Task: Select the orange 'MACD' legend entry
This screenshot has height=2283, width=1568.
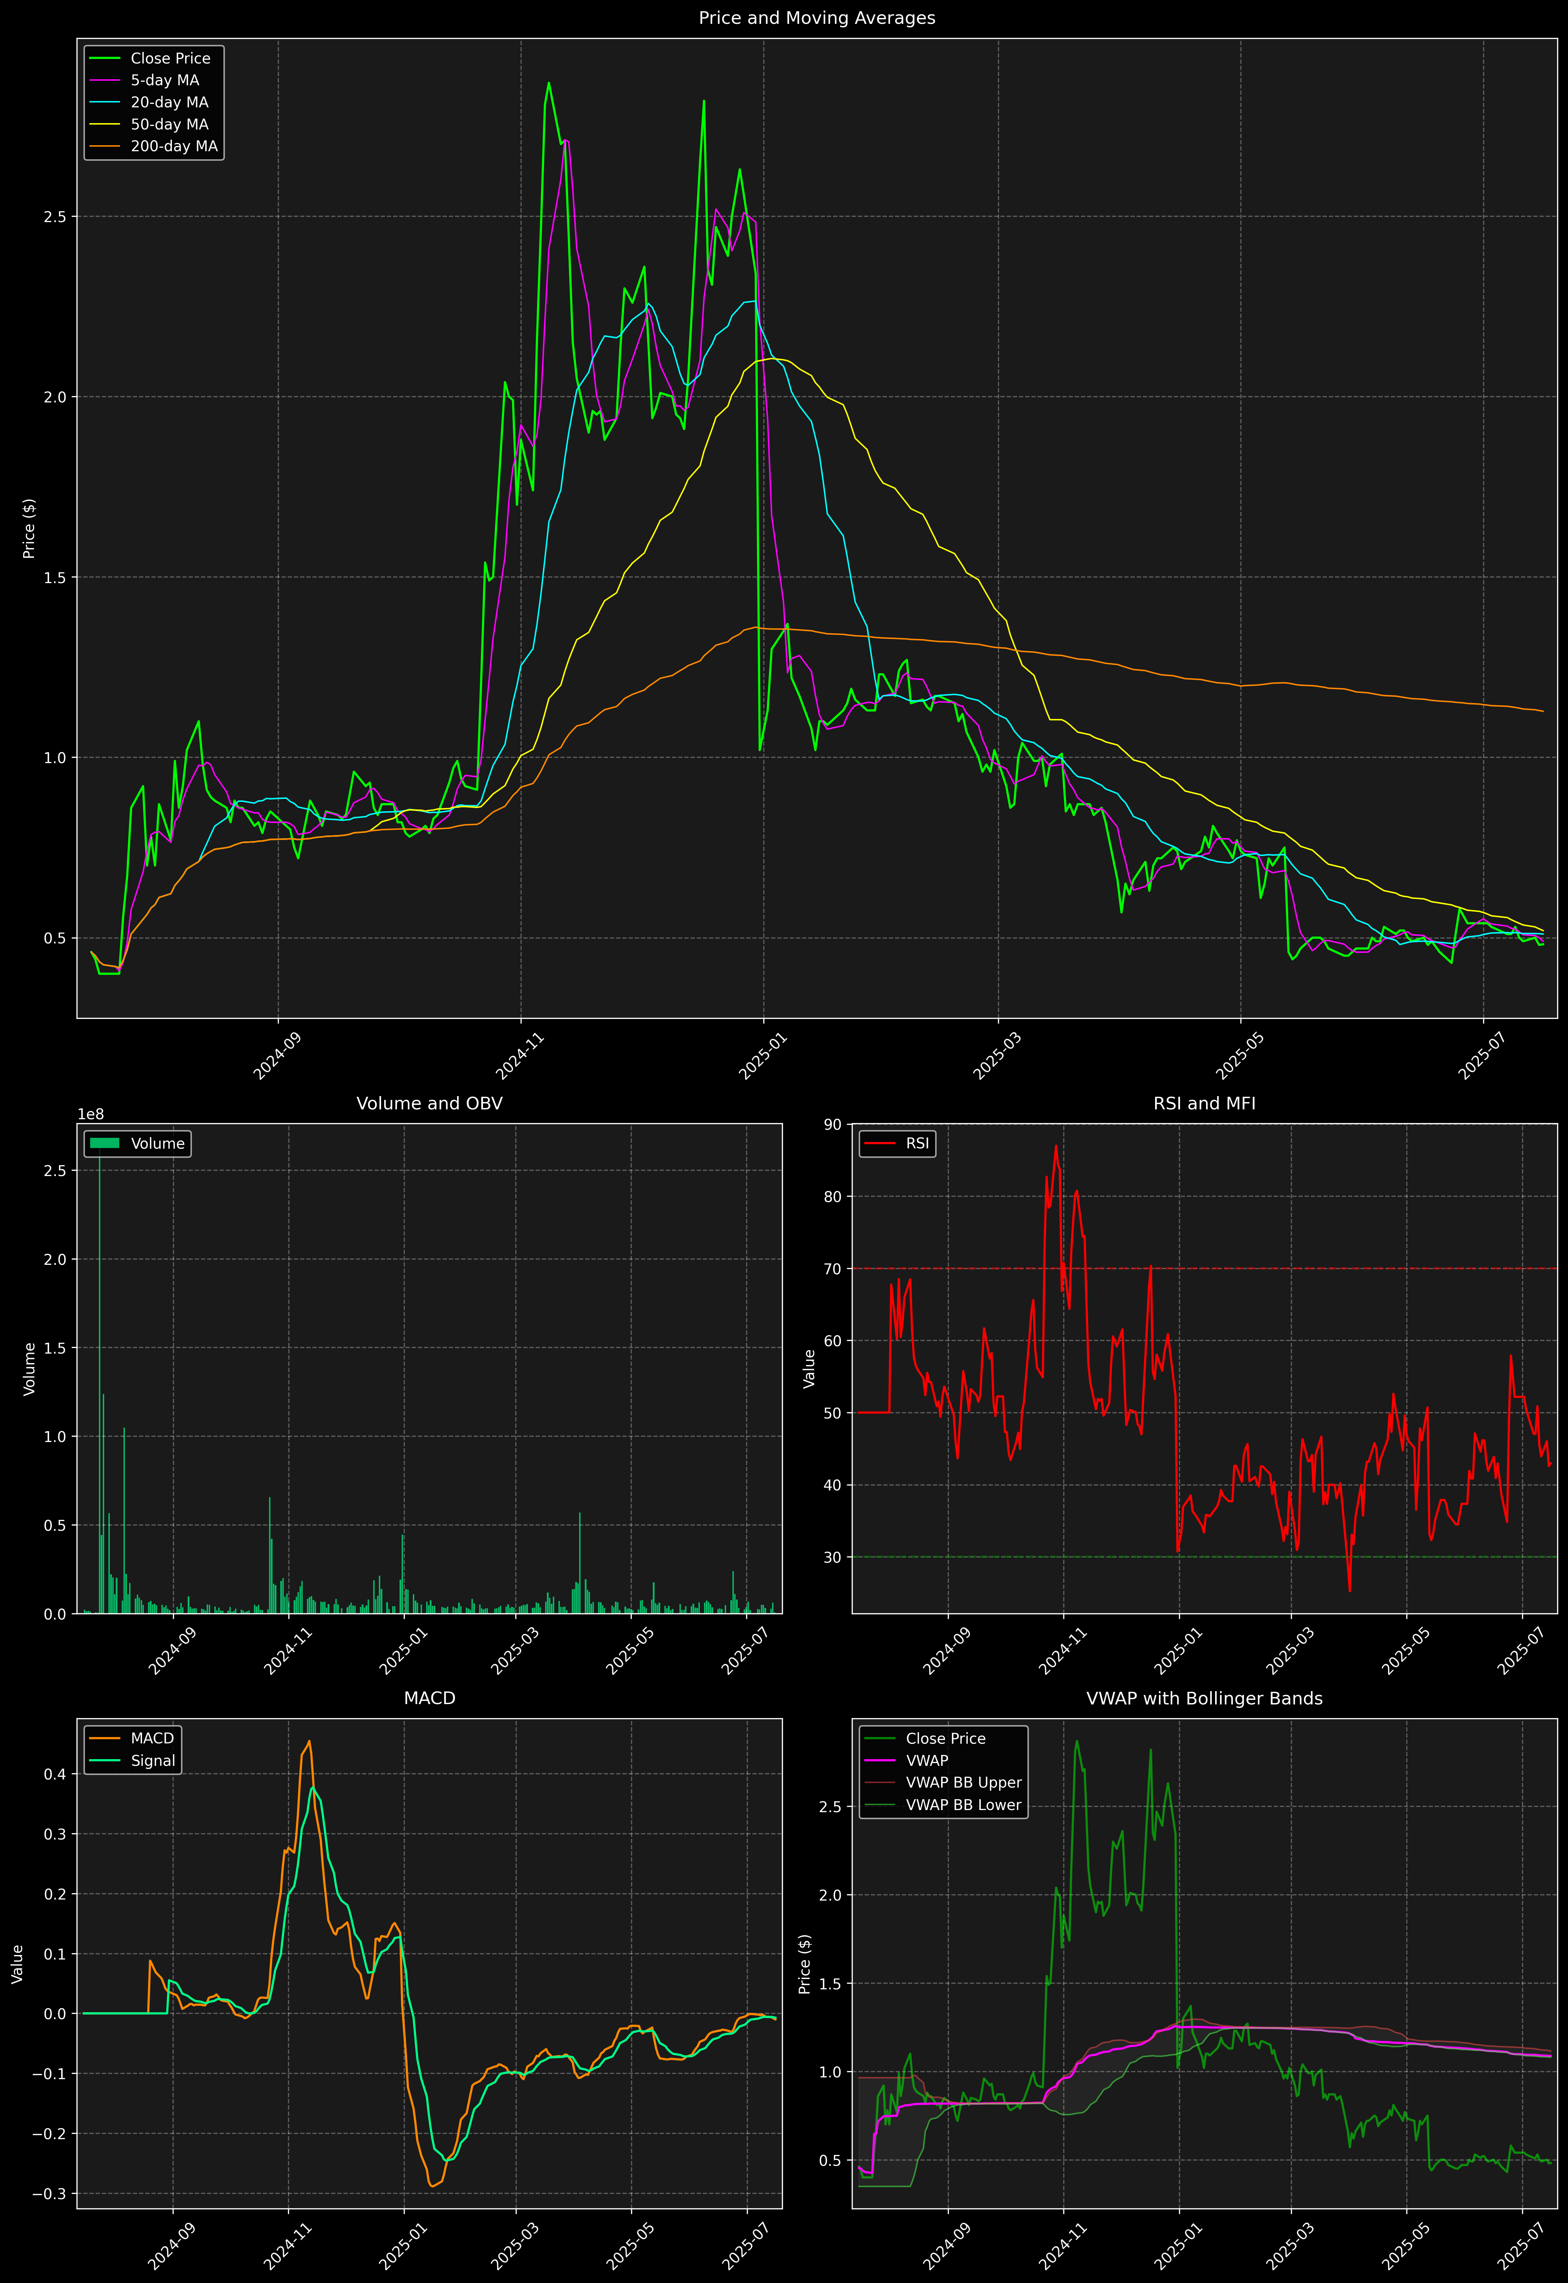Action: point(132,1739)
